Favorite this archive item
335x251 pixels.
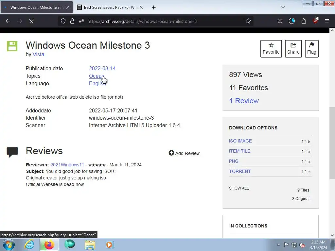(271, 49)
